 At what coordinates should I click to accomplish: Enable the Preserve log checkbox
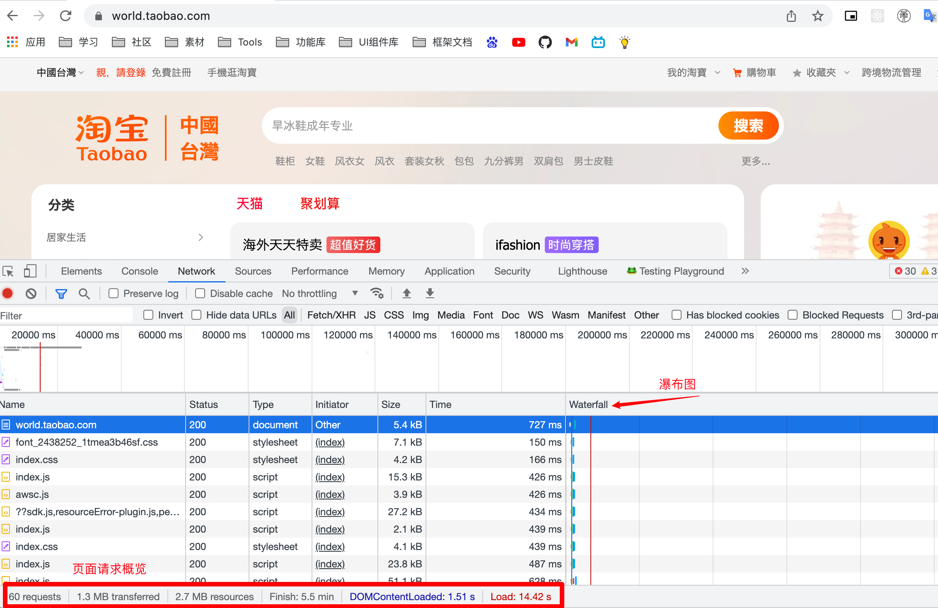coord(114,293)
